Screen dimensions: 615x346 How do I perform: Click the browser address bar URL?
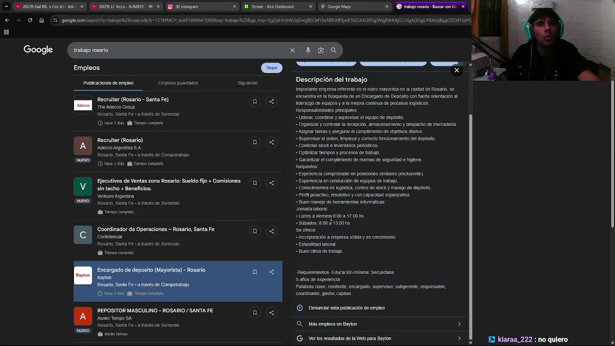pos(266,20)
